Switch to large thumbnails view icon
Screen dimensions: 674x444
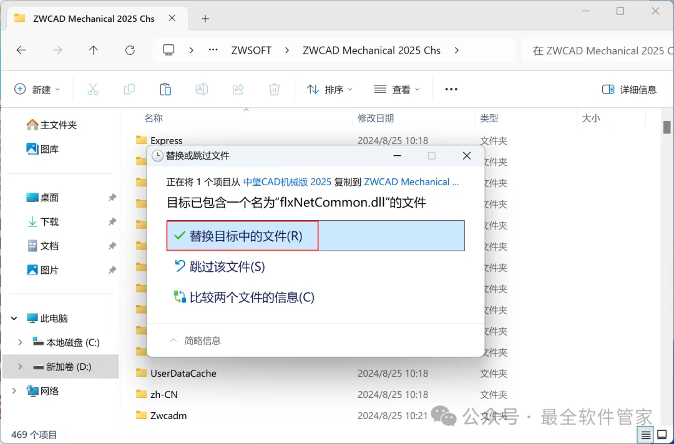click(x=662, y=435)
